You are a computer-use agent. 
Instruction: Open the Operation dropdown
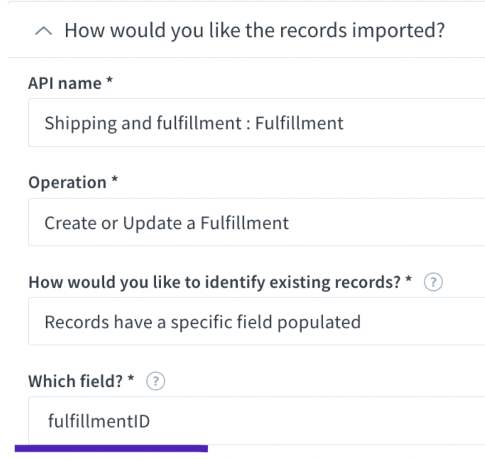pos(257,222)
